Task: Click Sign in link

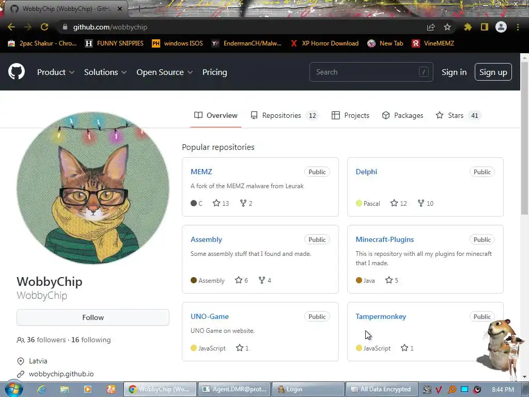Action: (x=454, y=72)
